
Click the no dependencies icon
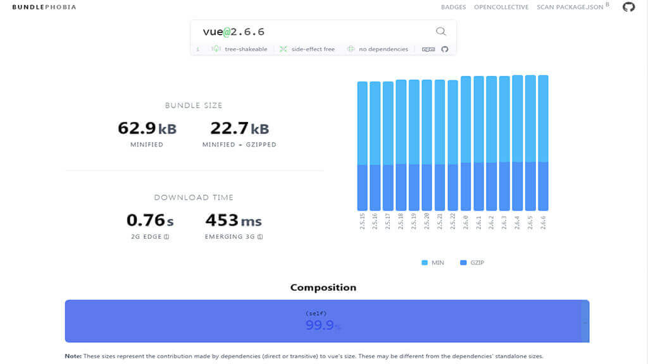tap(351, 49)
